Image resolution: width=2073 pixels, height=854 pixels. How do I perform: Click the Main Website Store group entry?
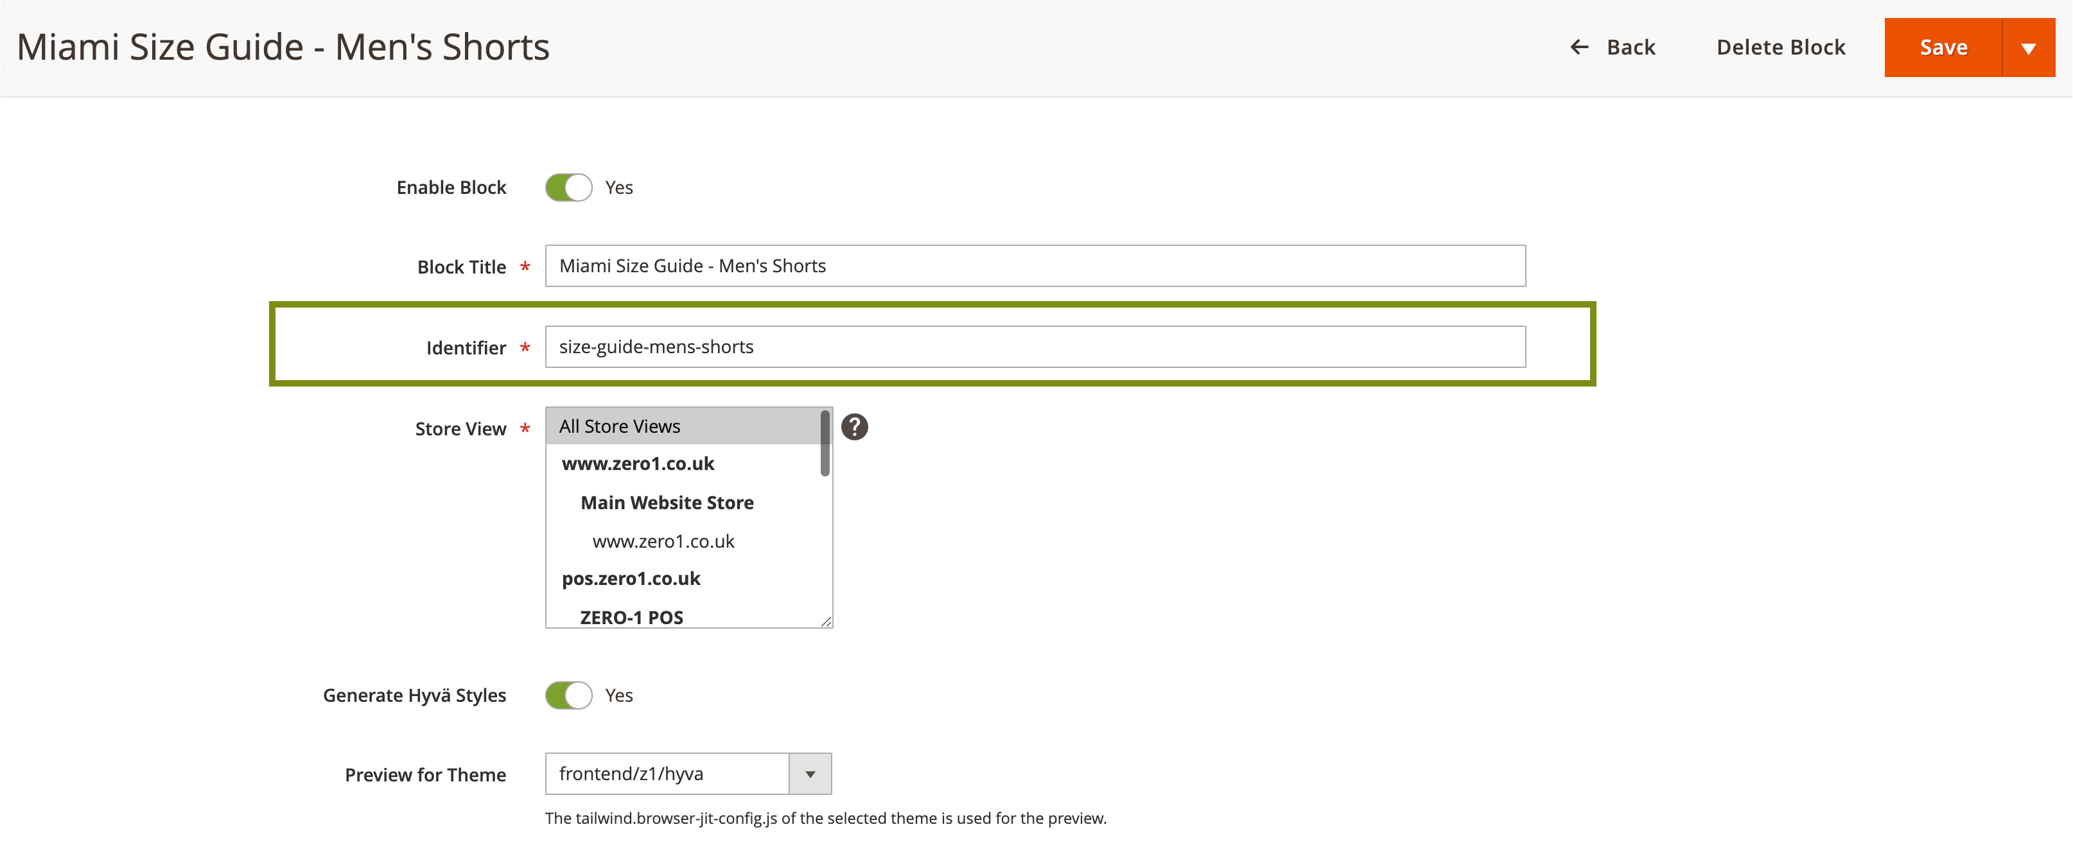(x=667, y=503)
